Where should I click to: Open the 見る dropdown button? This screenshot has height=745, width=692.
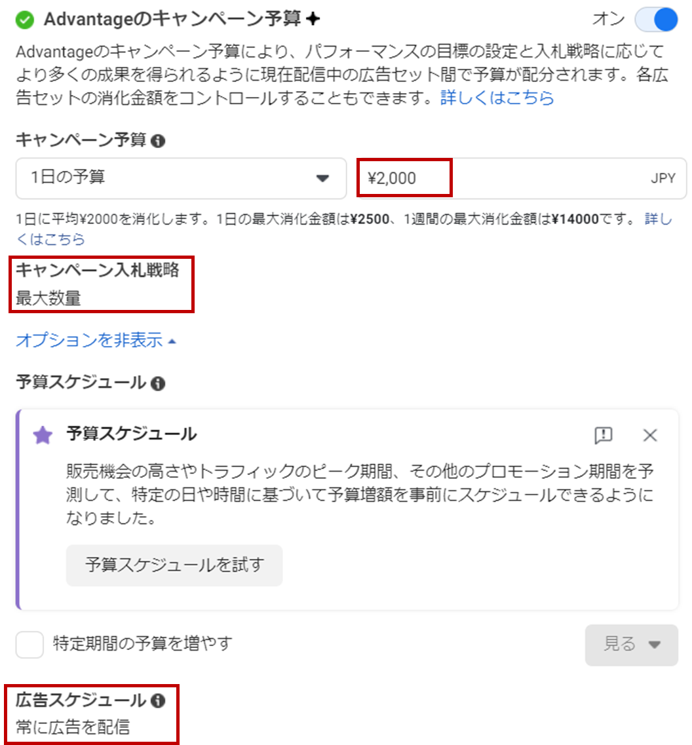coord(631,645)
